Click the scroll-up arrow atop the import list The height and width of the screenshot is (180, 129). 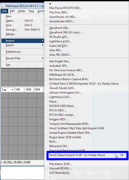tap(50, 4)
